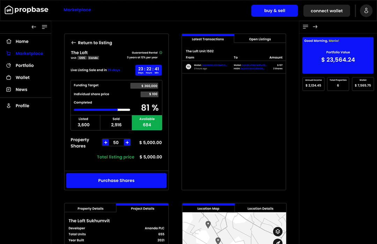Image resolution: width=377 pixels, height=244 pixels.
Task: Open the right panel hamburger menu
Action: coord(305,26)
